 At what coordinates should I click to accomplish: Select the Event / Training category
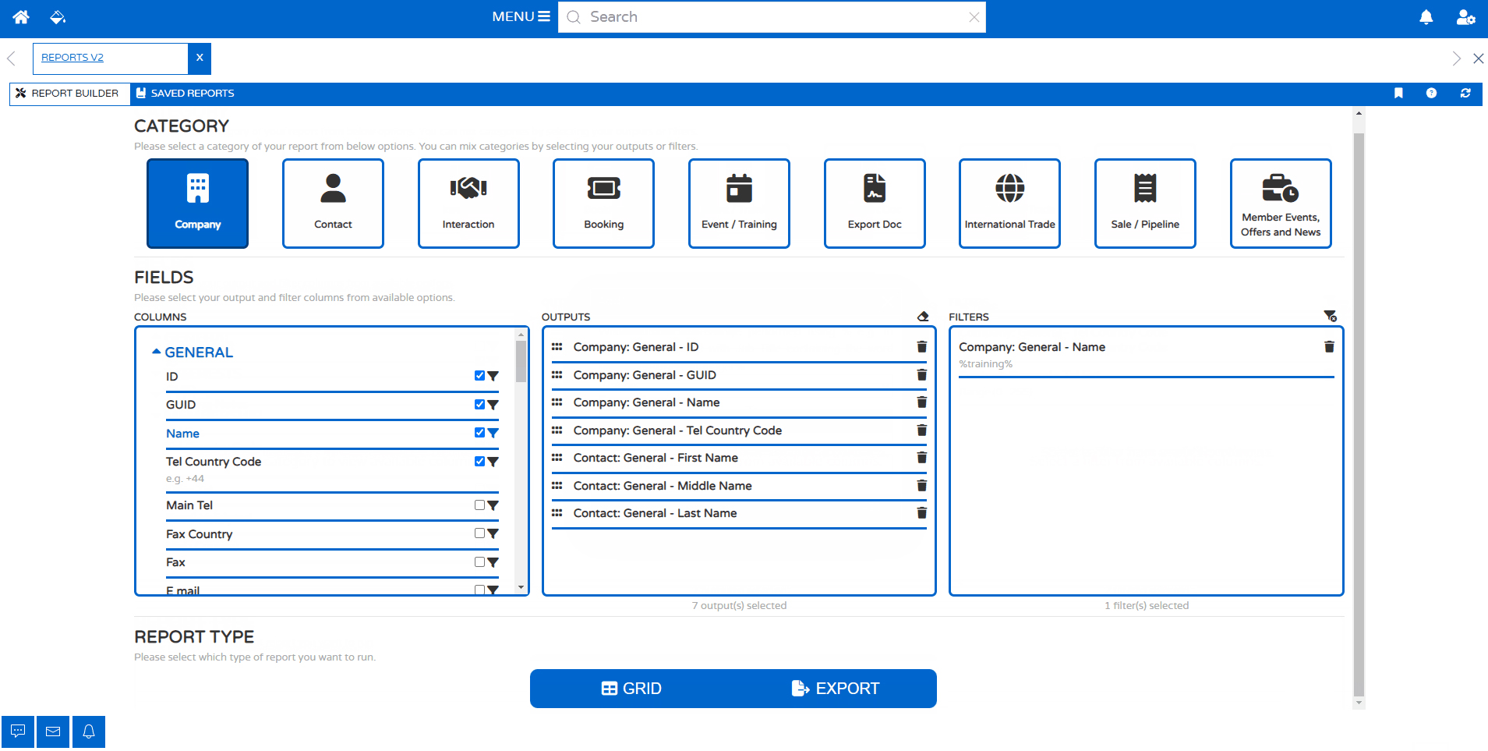pyautogui.click(x=739, y=204)
